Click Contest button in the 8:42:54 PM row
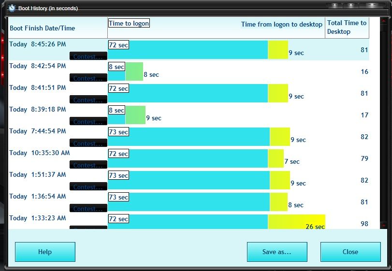392x271 pixels. click(88, 78)
